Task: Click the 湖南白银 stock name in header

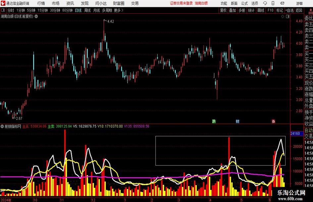Action: (201, 3)
